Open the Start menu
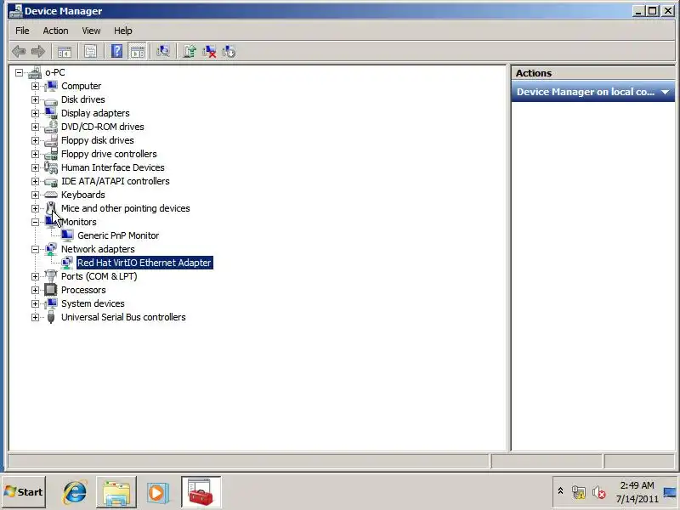 point(24,492)
